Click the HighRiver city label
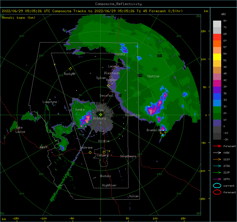The height and width of the screenshot is (222, 237). click(109, 185)
